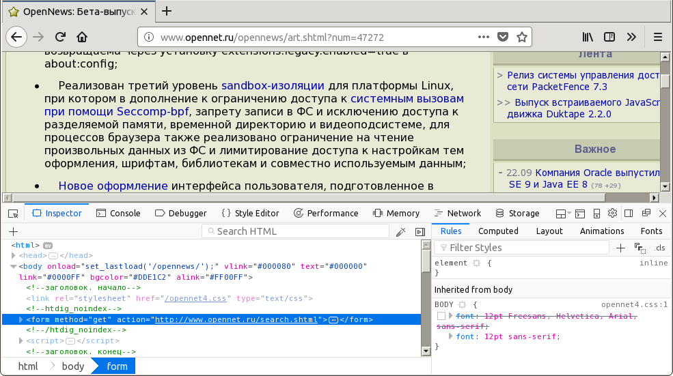Open developer tools settings gear
Image resolution: width=673 pixels, height=376 pixels.
click(612, 213)
